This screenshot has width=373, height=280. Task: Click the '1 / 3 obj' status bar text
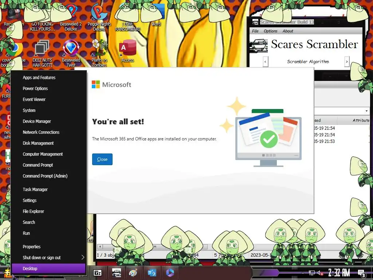coord(106,255)
